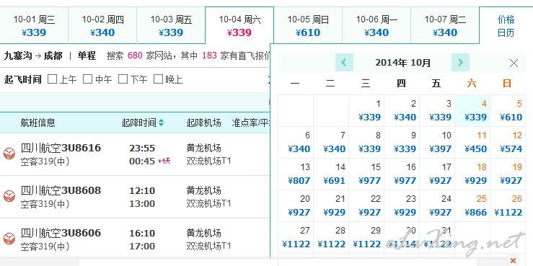The width and height of the screenshot is (533, 266).
Task: Go to next month in calendar
Action: tap(460, 63)
